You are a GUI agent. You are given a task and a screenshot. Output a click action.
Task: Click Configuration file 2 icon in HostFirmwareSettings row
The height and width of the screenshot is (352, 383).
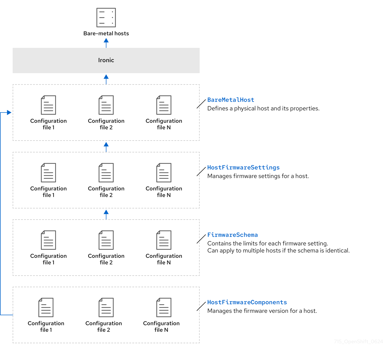[x=106, y=173]
